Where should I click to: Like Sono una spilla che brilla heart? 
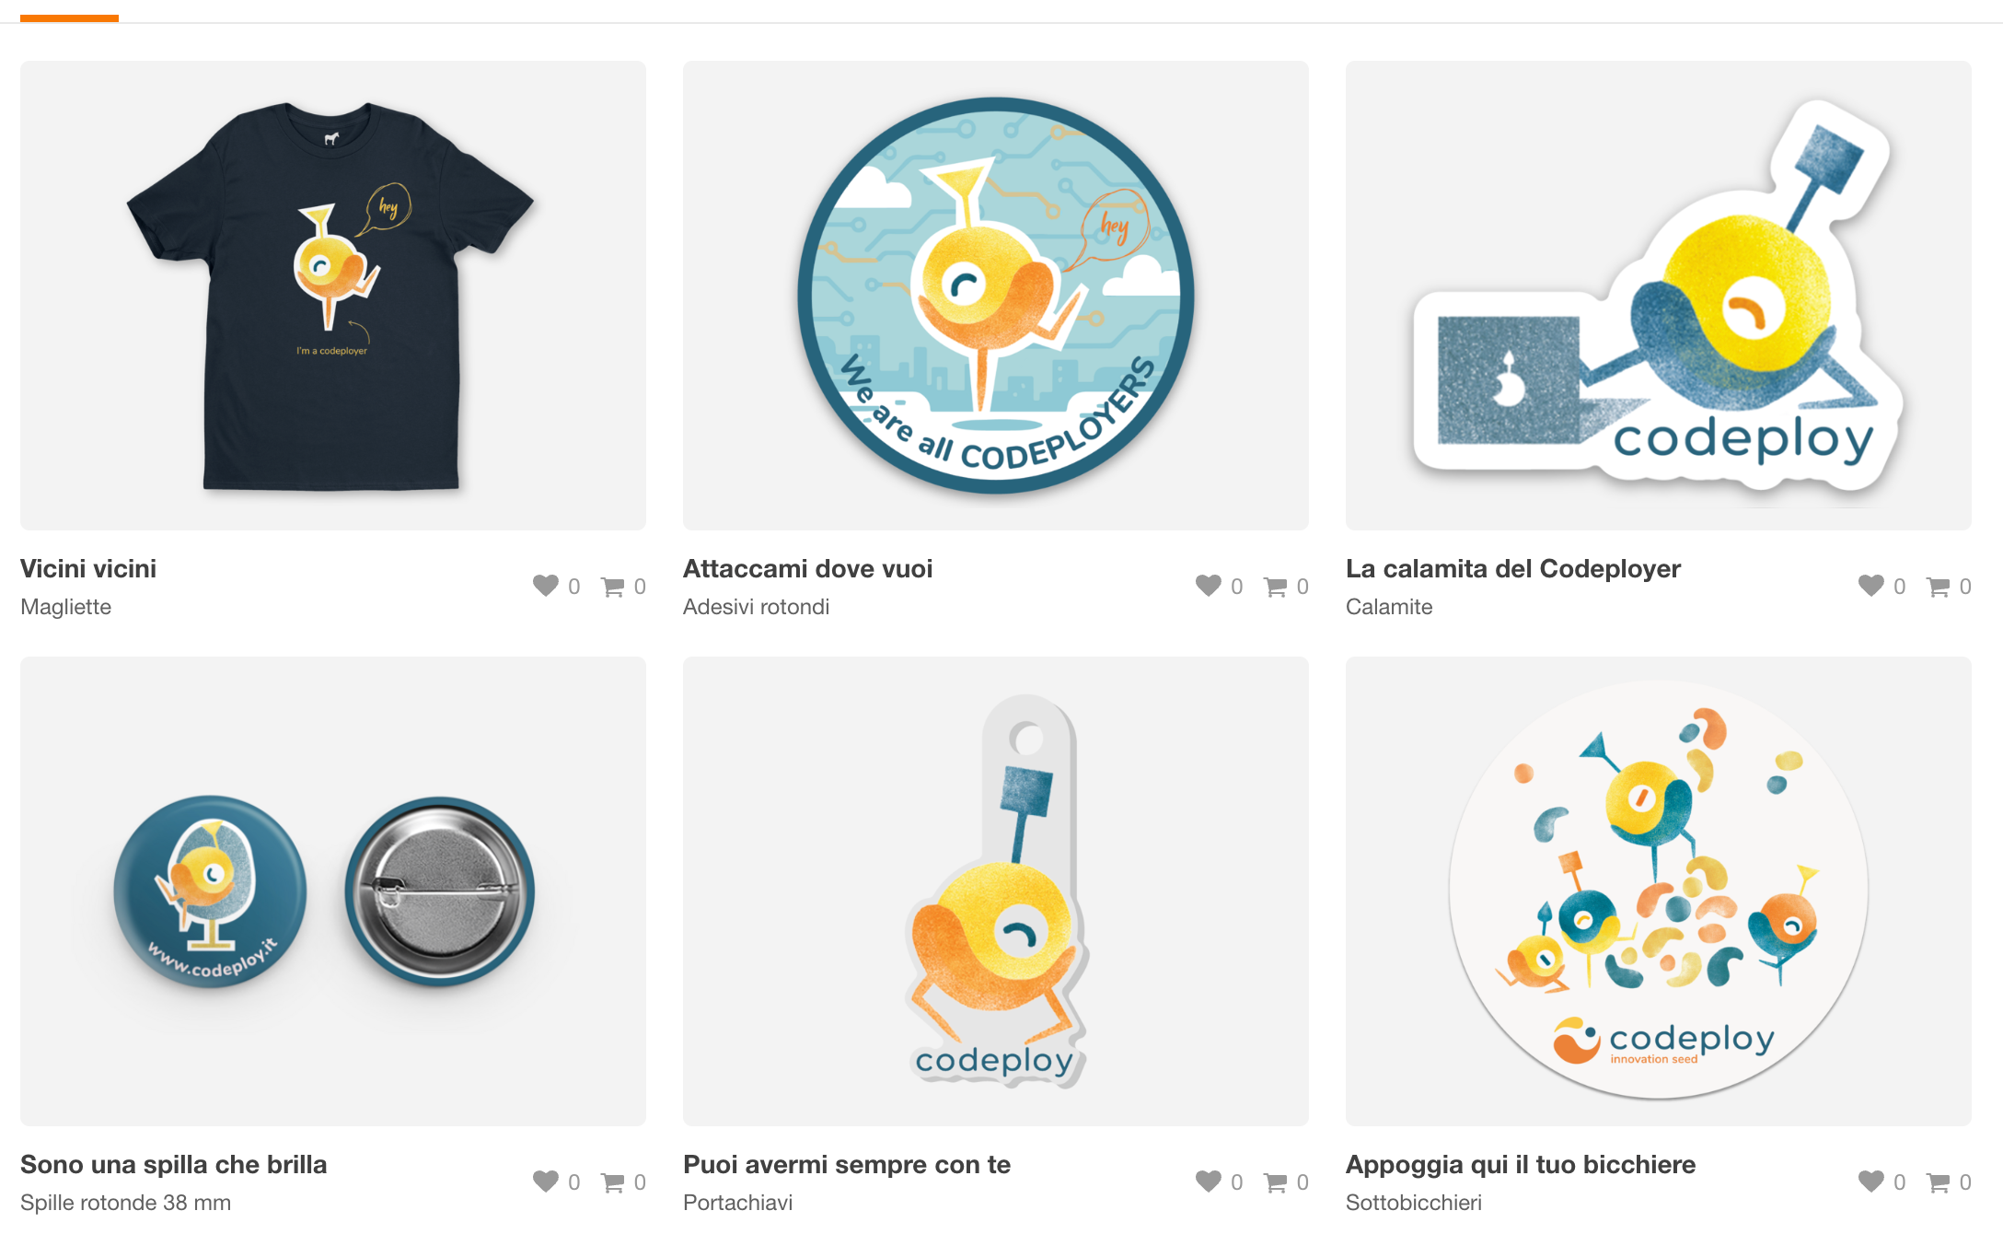[546, 1182]
